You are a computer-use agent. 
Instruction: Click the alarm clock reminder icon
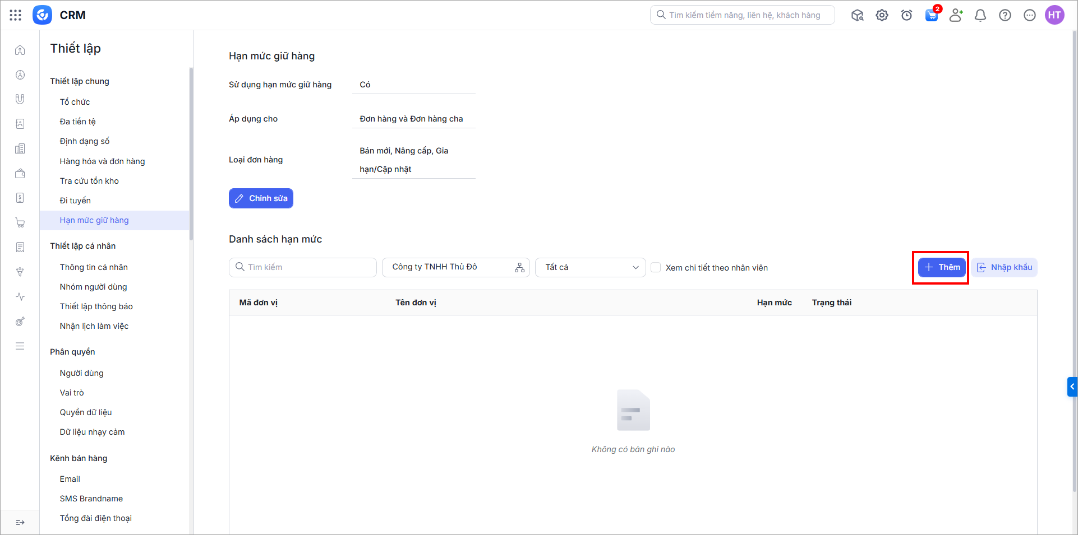906,15
